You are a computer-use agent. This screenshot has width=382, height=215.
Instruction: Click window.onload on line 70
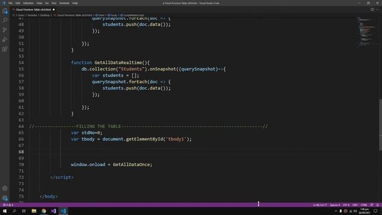88,165
